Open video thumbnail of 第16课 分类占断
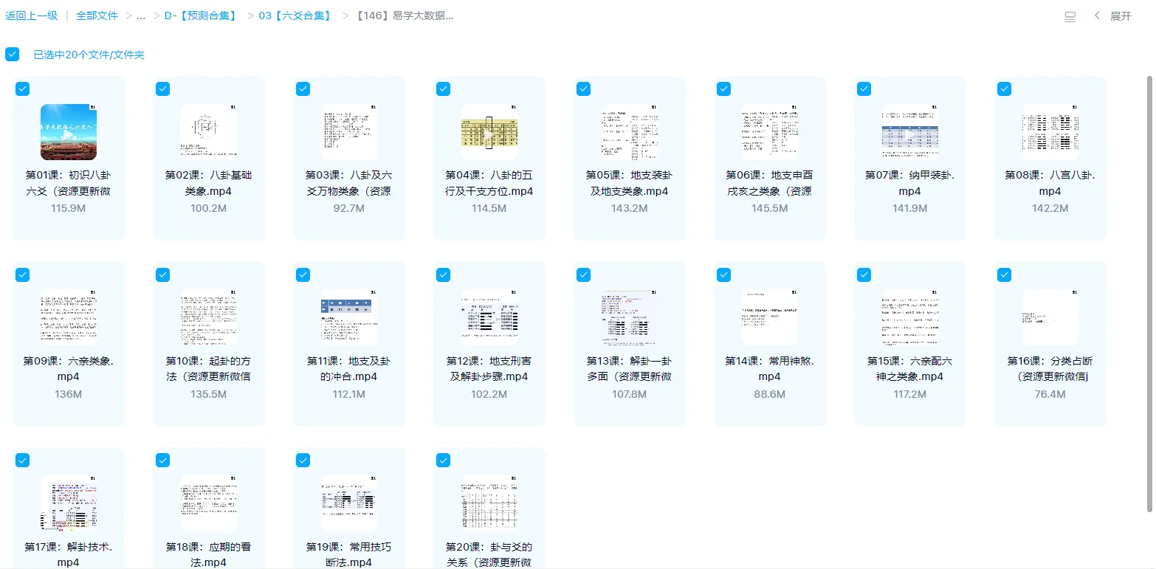Screen dimensions: 1156x569 coord(1050,318)
